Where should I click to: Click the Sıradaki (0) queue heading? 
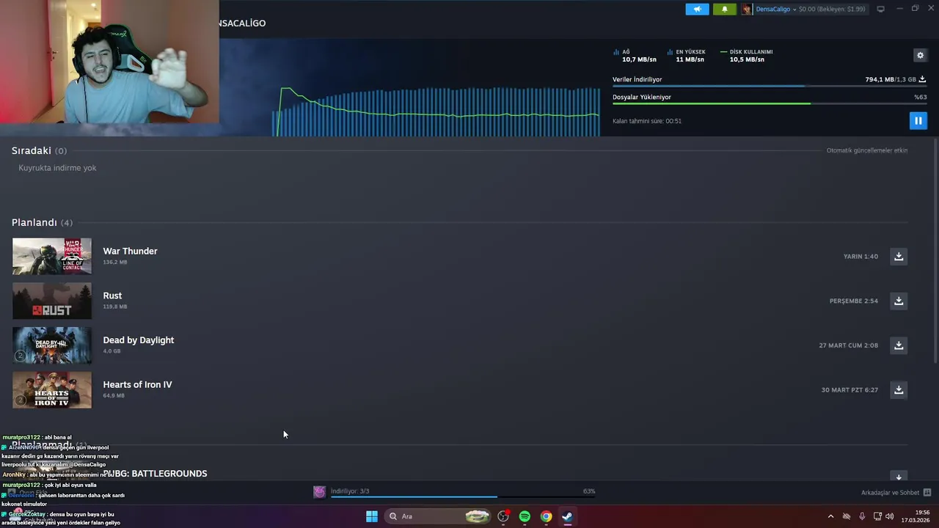tap(39, 150)
